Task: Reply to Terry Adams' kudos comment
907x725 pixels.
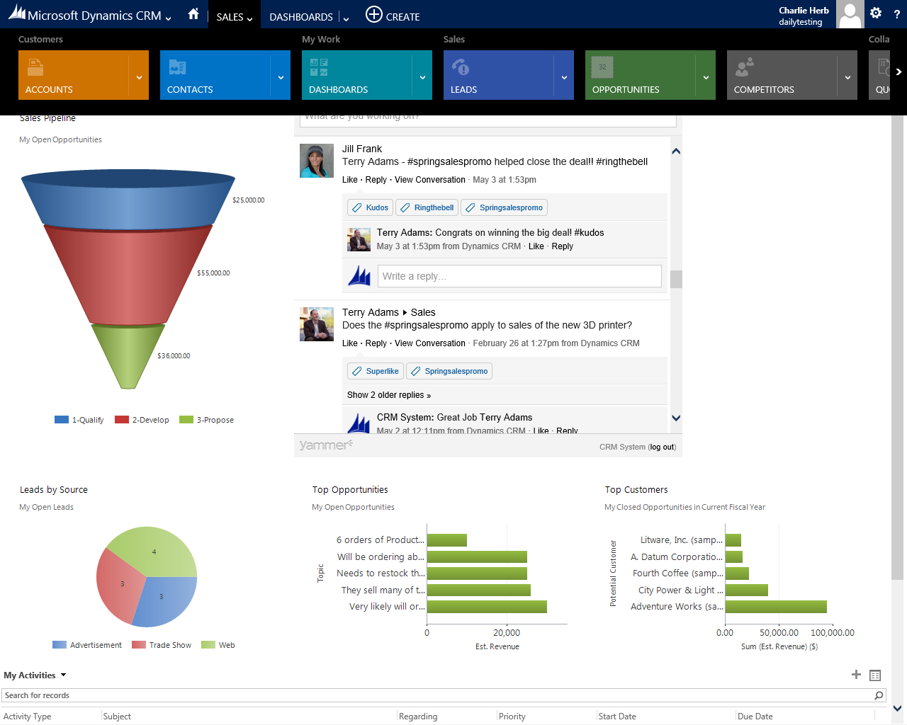Action: [x=563, y=246]
